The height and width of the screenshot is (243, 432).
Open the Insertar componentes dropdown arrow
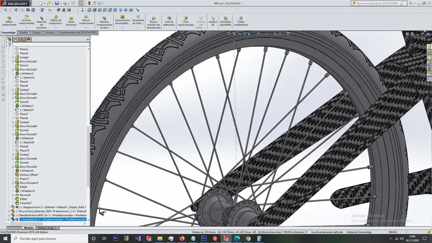tap(26, 28)
